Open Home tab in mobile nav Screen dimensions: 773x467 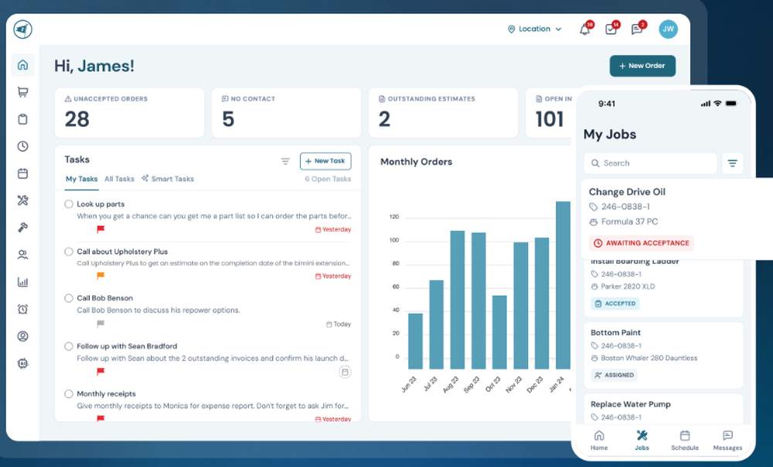point(599,440)
